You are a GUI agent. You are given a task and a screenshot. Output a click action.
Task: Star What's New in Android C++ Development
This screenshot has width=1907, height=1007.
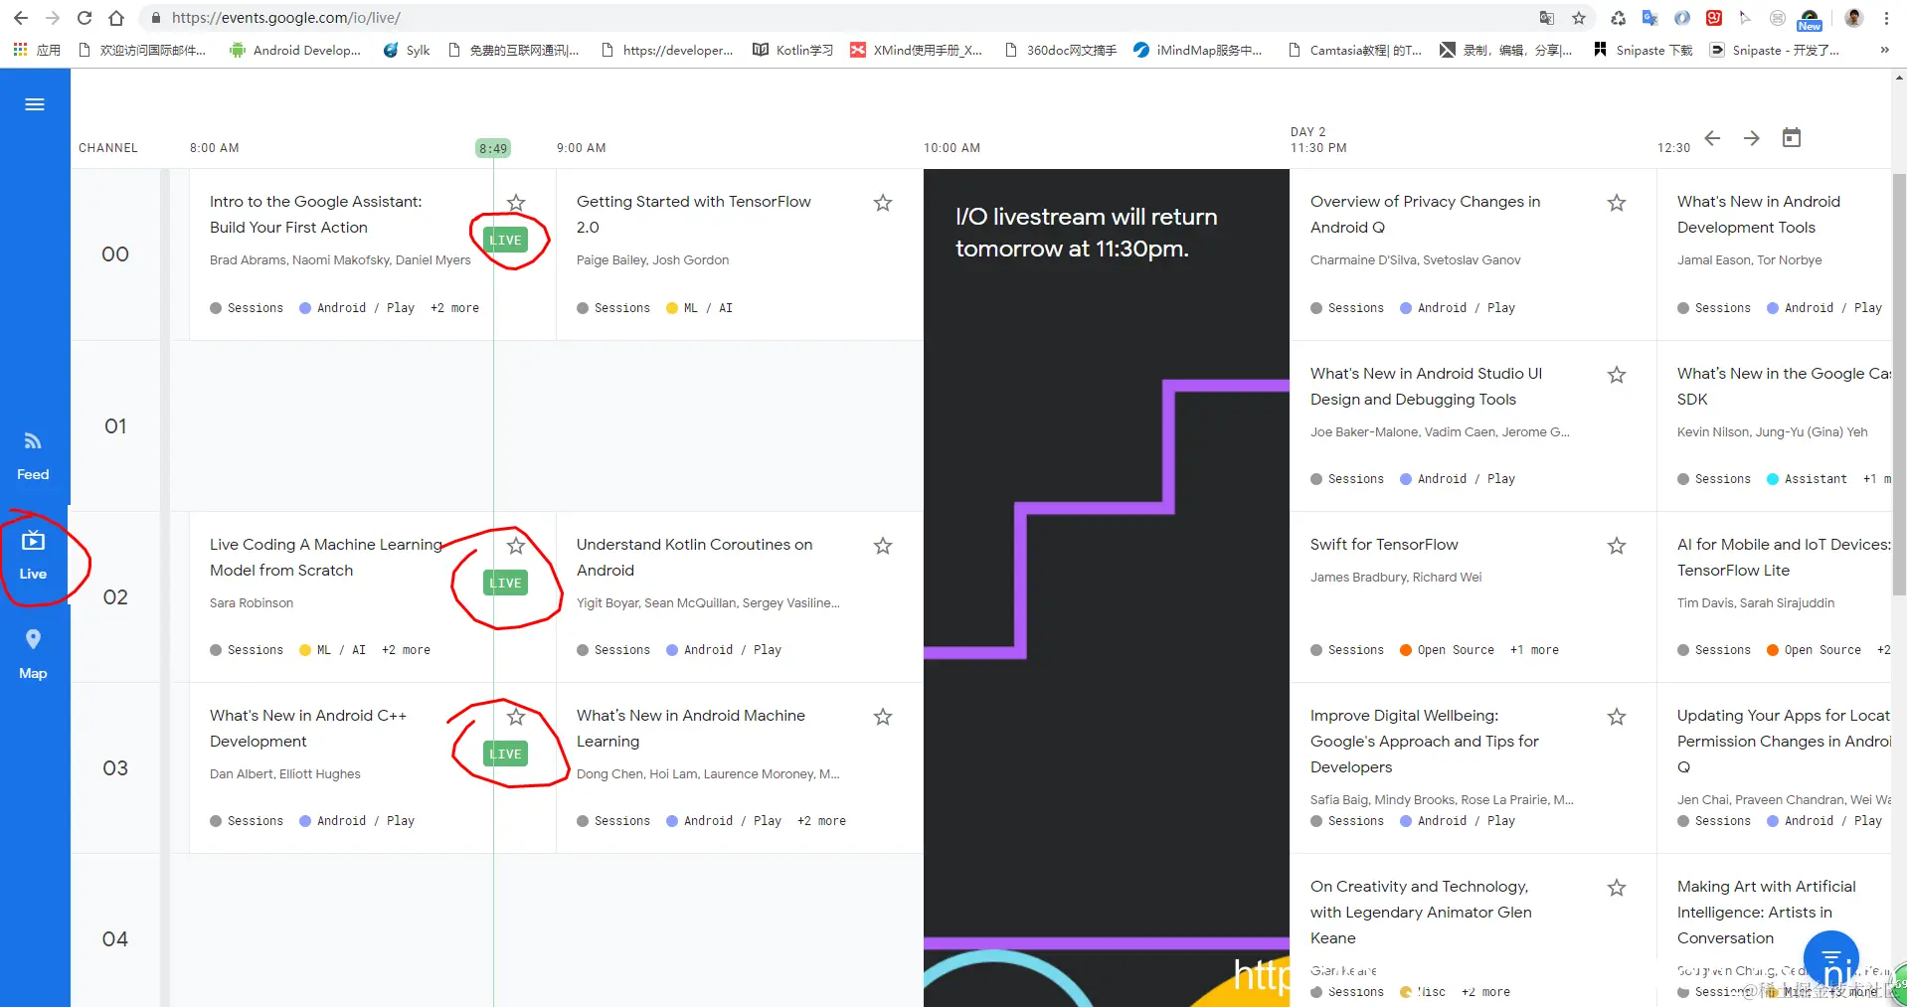tap(516, 717)
